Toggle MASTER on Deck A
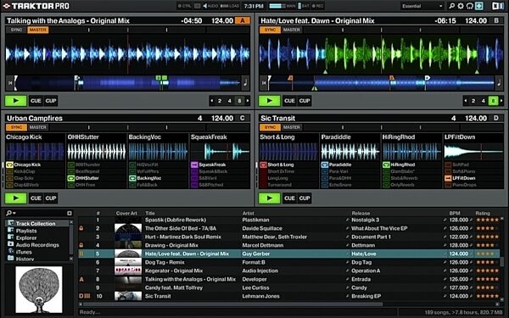509x318 pixels. coord(38,30)
